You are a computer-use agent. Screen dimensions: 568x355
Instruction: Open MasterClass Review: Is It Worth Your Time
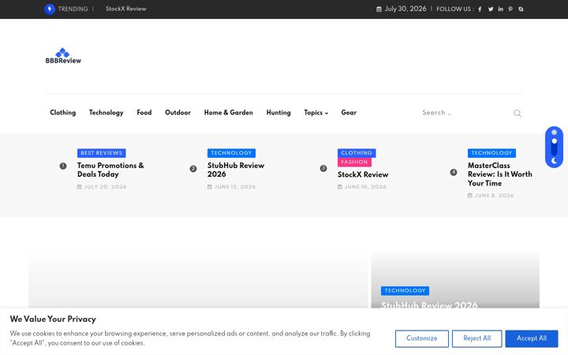500,174
